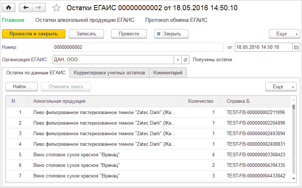Click the Закрыть button
Viewport: 302px width, 188px height.
pos(171,34)
